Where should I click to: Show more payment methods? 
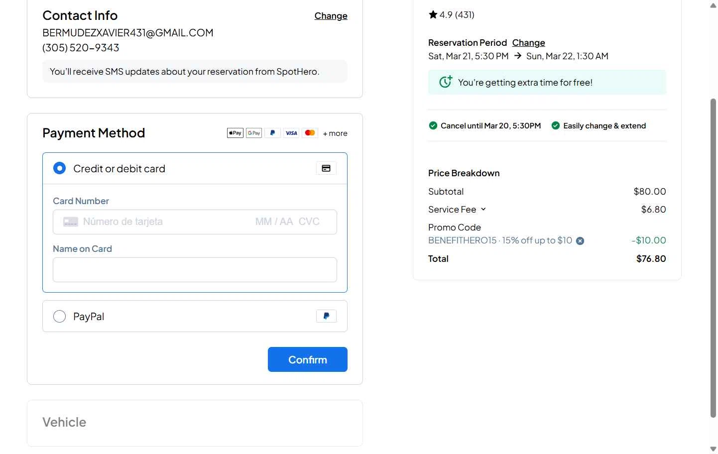tap(335, 133)
